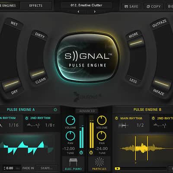The image size is (173, 173).
Task: Click the teal Pan knob
Action: tap(70, 136)
